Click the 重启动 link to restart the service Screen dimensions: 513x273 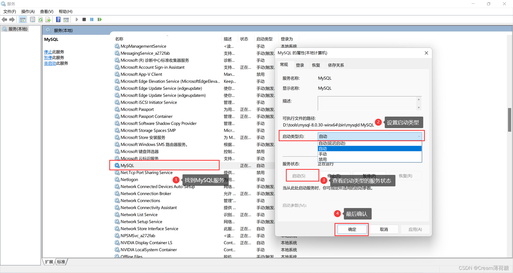point(50,63)
